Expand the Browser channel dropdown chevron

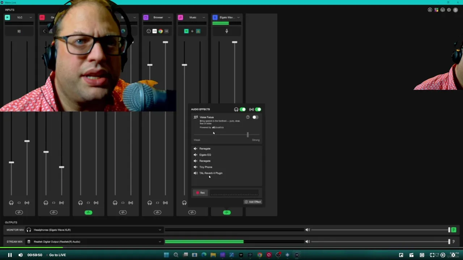tap(169, 17)
